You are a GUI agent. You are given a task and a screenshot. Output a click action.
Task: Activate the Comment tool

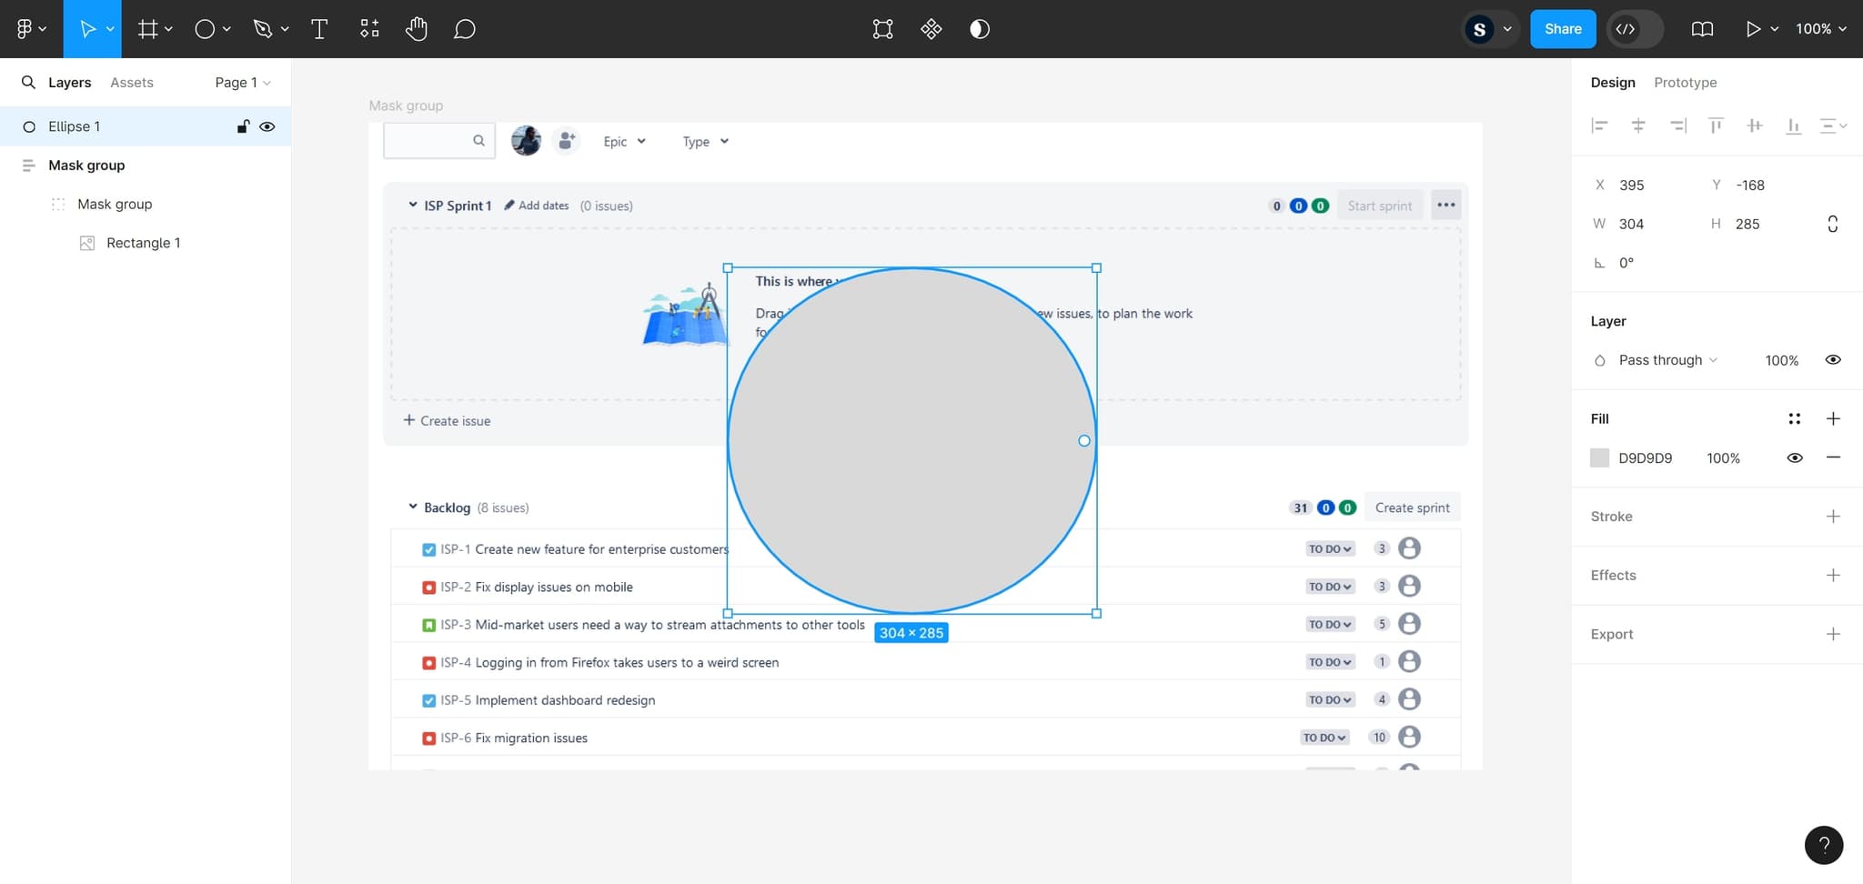point(464,29)
